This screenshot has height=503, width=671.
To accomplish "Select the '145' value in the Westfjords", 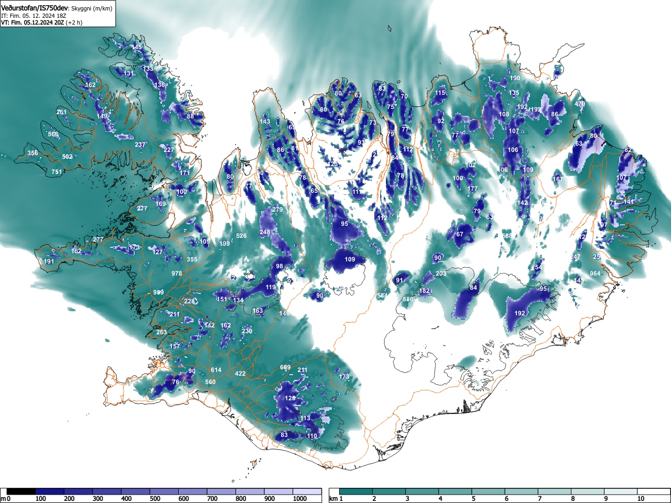I will coord(136,47).
